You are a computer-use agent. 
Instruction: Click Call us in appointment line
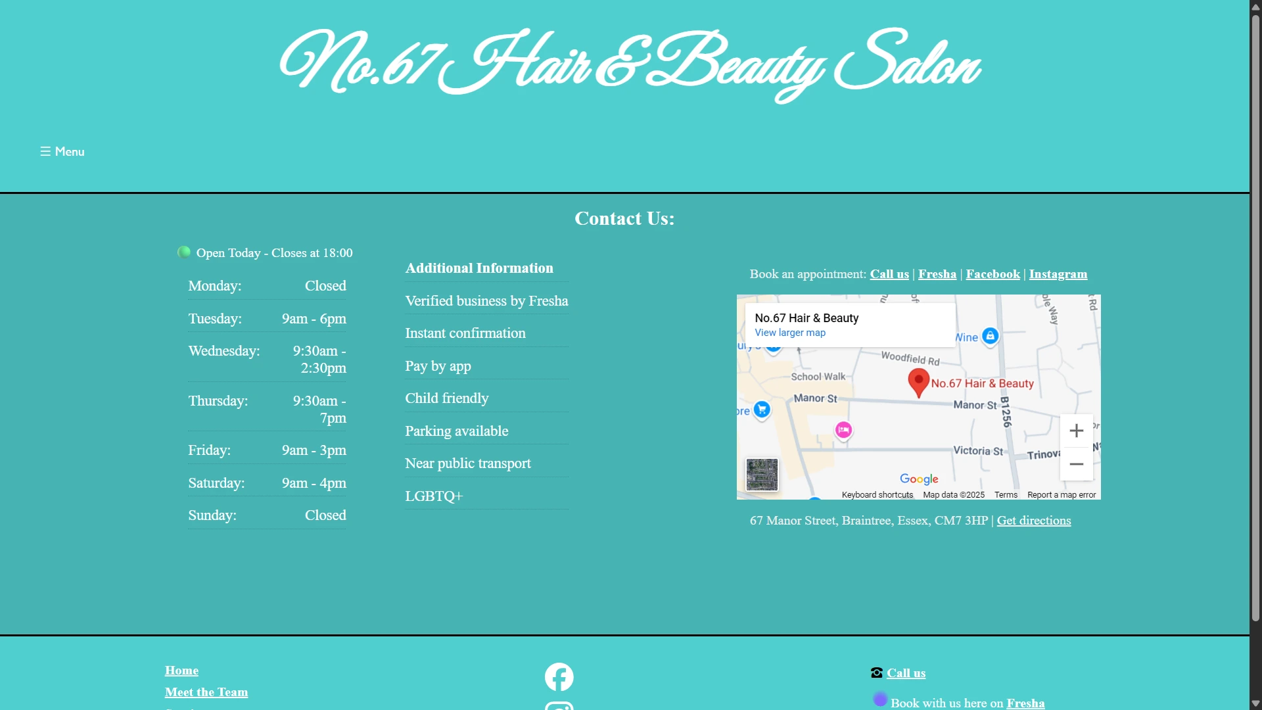coord(889,274)
